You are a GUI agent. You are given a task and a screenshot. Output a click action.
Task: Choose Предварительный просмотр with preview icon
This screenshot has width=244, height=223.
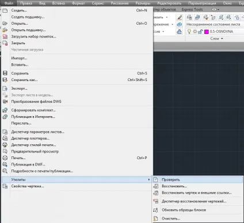pos(77,151)
